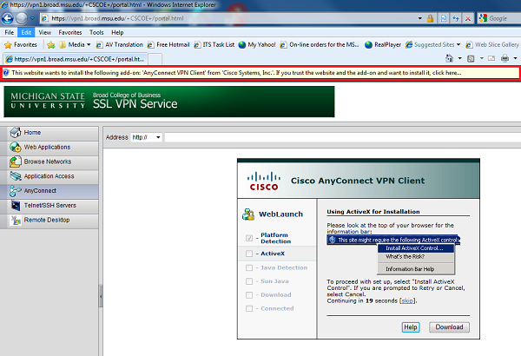
Task: Open Web Applications in the sidebar
Action: (x=49, y=148)
